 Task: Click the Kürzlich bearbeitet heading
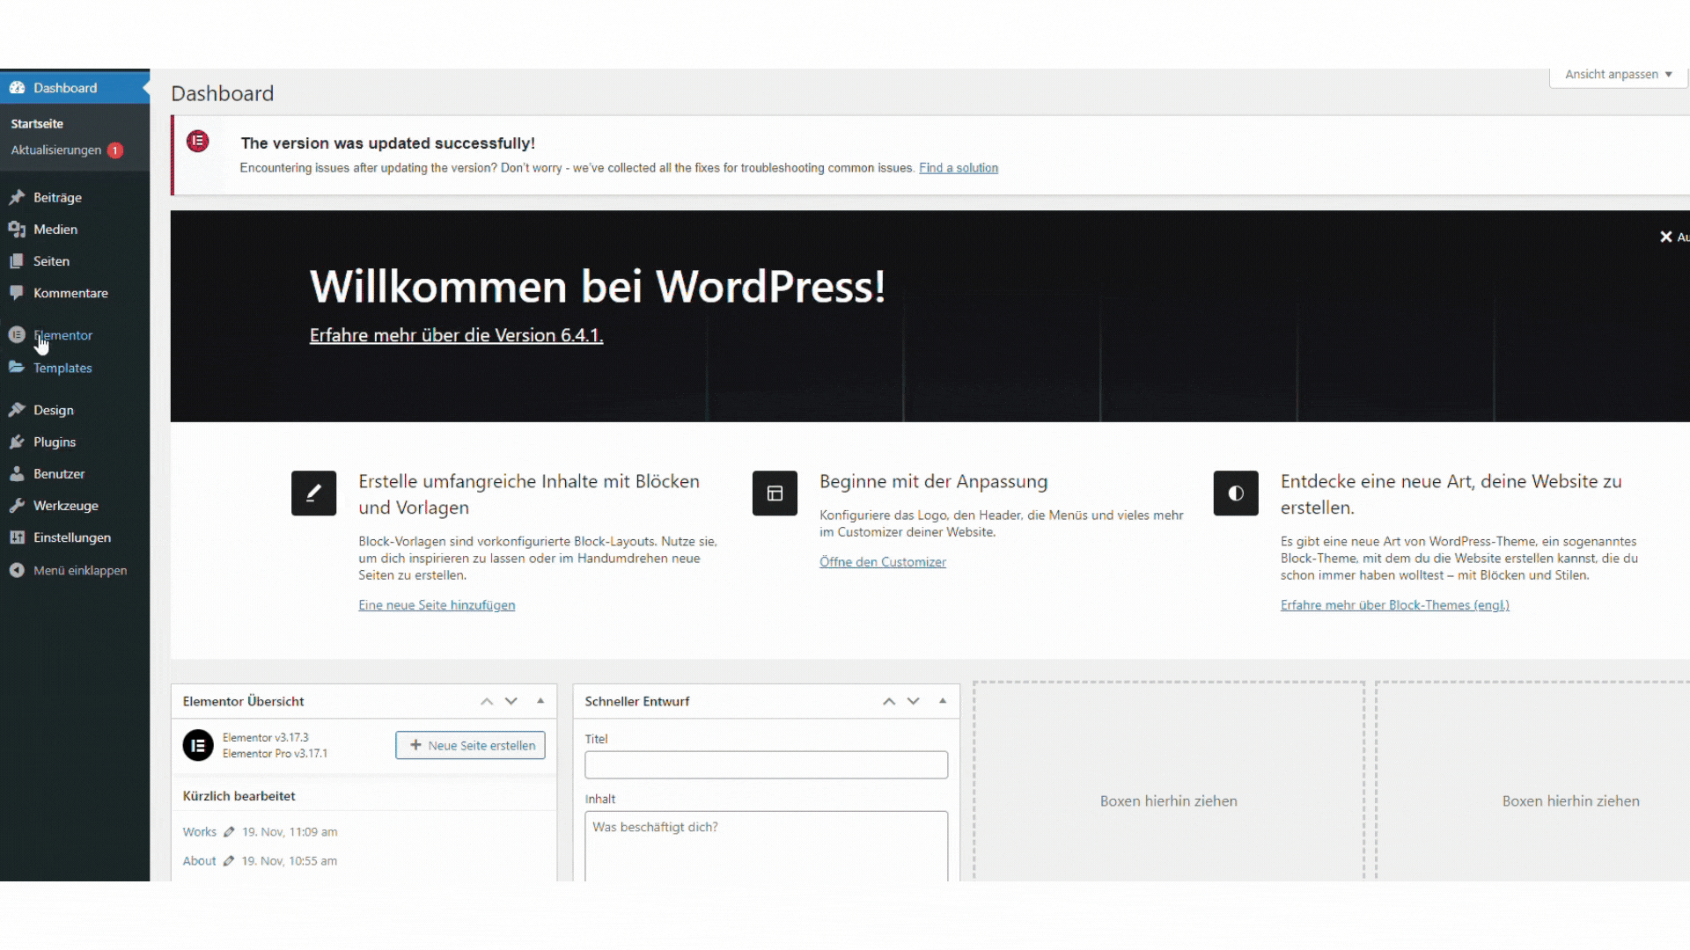(239, 796)
